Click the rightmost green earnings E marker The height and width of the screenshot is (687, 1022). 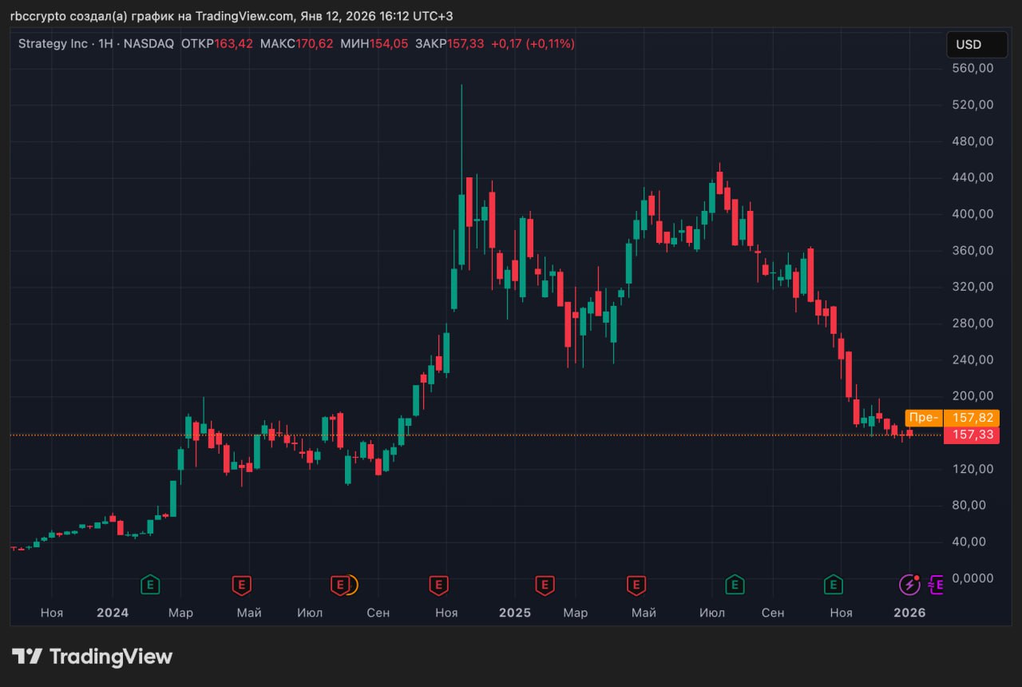[834, 585]
